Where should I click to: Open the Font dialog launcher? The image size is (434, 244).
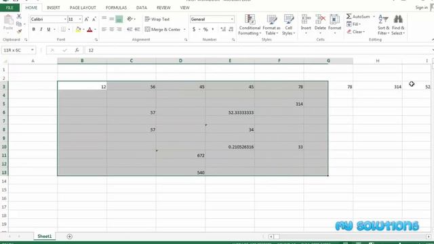pos(96,40)
